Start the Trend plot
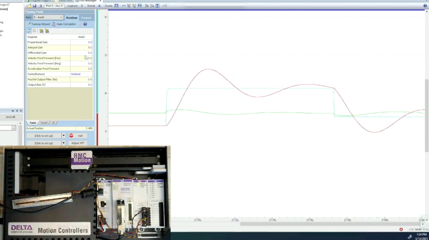The width and height of the screenshot is (429, 240). 99,6
